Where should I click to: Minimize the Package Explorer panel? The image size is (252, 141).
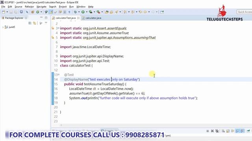(x=41, y=17)
